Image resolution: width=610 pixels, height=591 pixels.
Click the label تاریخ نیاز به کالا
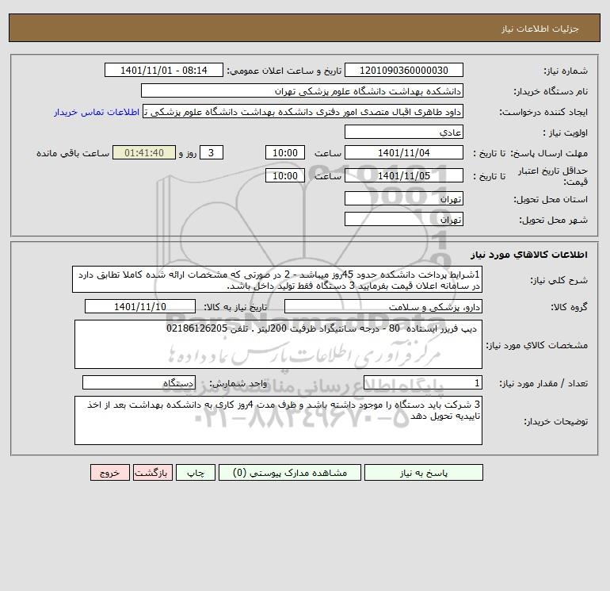point(235,307)
